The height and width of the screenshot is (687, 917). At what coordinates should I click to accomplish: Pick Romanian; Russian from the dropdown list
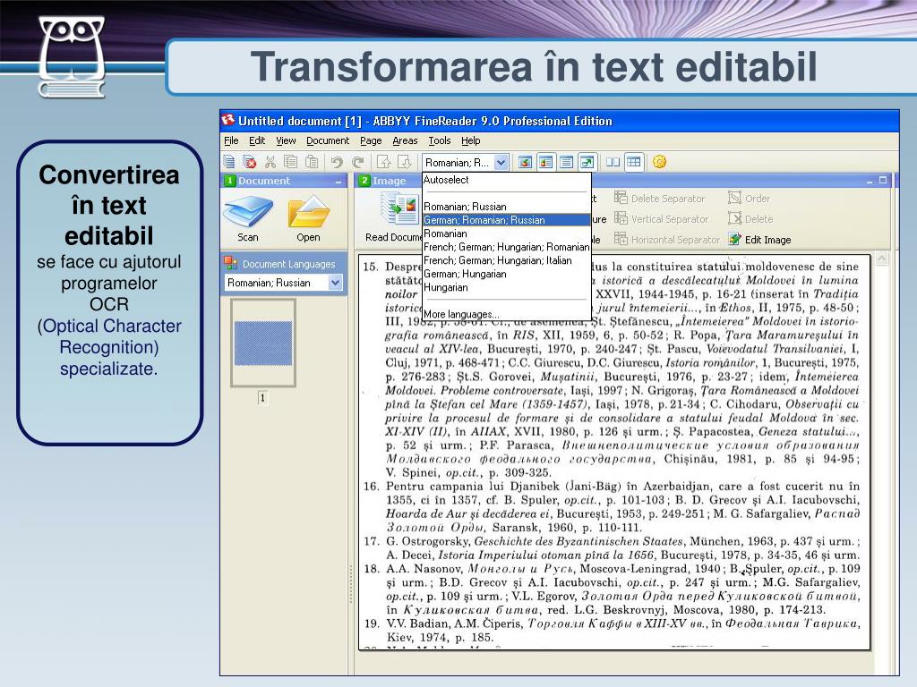coord(465,207)
